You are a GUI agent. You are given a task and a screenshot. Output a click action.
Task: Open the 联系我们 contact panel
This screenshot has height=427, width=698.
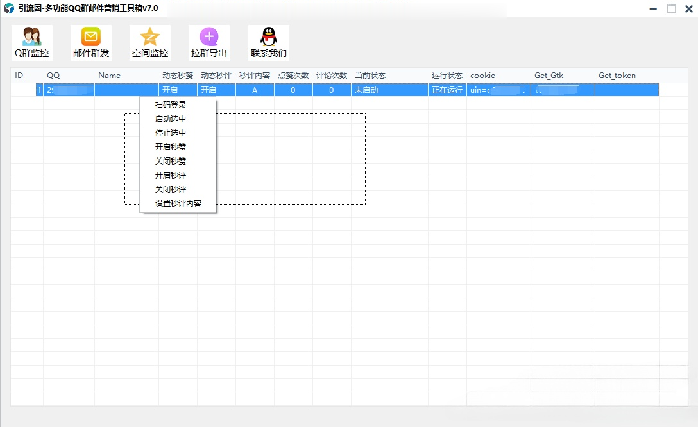coord(268,42)
